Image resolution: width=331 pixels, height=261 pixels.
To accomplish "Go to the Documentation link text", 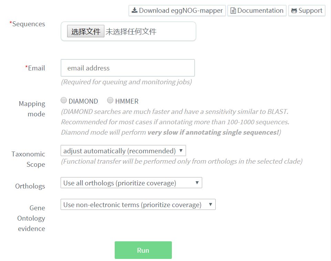I will click(260, 11).
